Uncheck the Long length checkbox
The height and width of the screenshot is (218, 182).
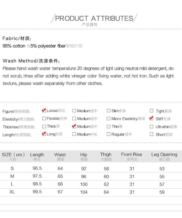pos(44,134)
